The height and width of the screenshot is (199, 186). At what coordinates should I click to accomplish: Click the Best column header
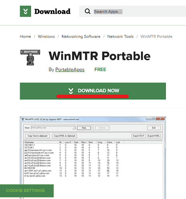pos(92,142)
